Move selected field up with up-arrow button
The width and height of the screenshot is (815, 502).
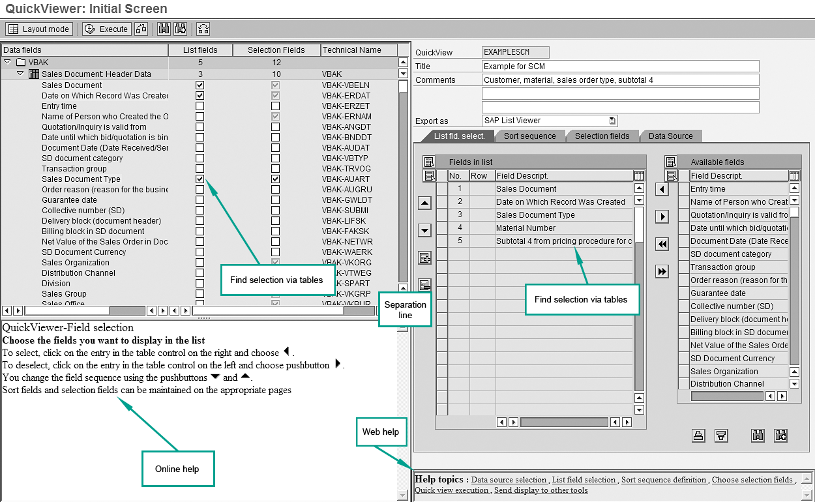pos(424,203)
